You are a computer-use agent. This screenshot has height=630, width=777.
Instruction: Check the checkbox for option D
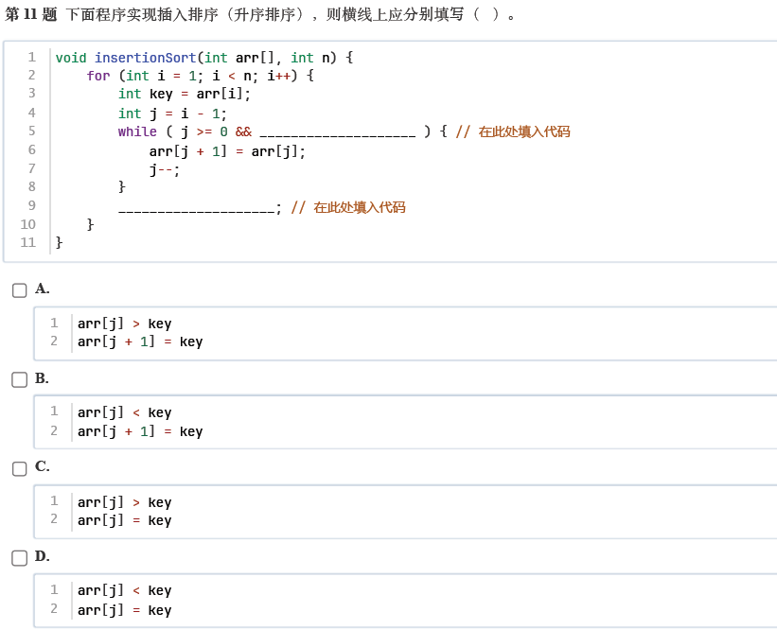coord(19,558)
